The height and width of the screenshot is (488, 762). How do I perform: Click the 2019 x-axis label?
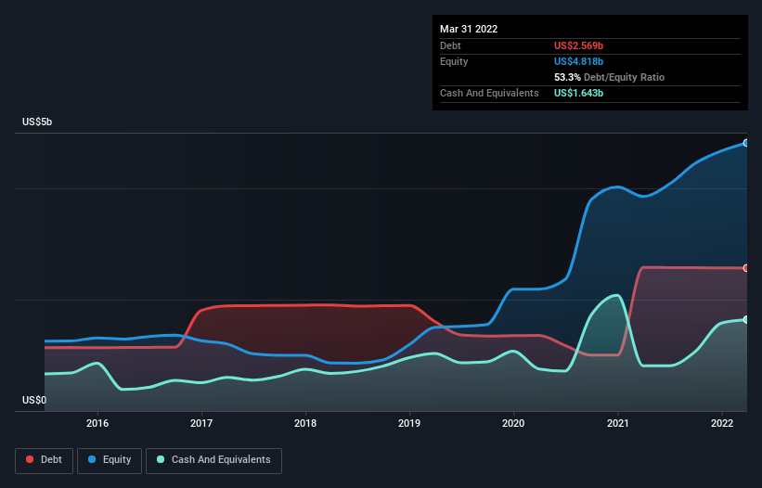point(409,423)
